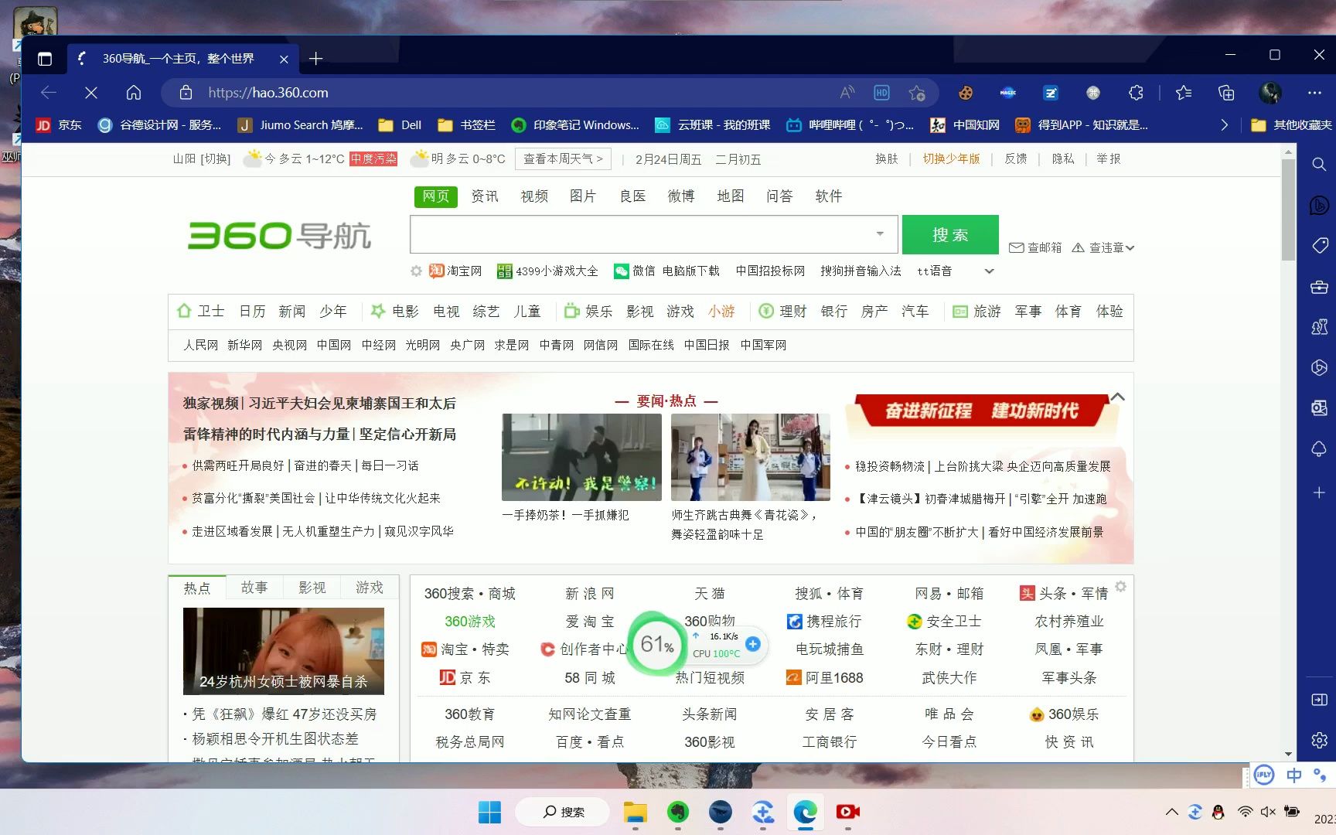Open 查邮箱 link
The image size is (1336, 835).
click(1035, 247)
